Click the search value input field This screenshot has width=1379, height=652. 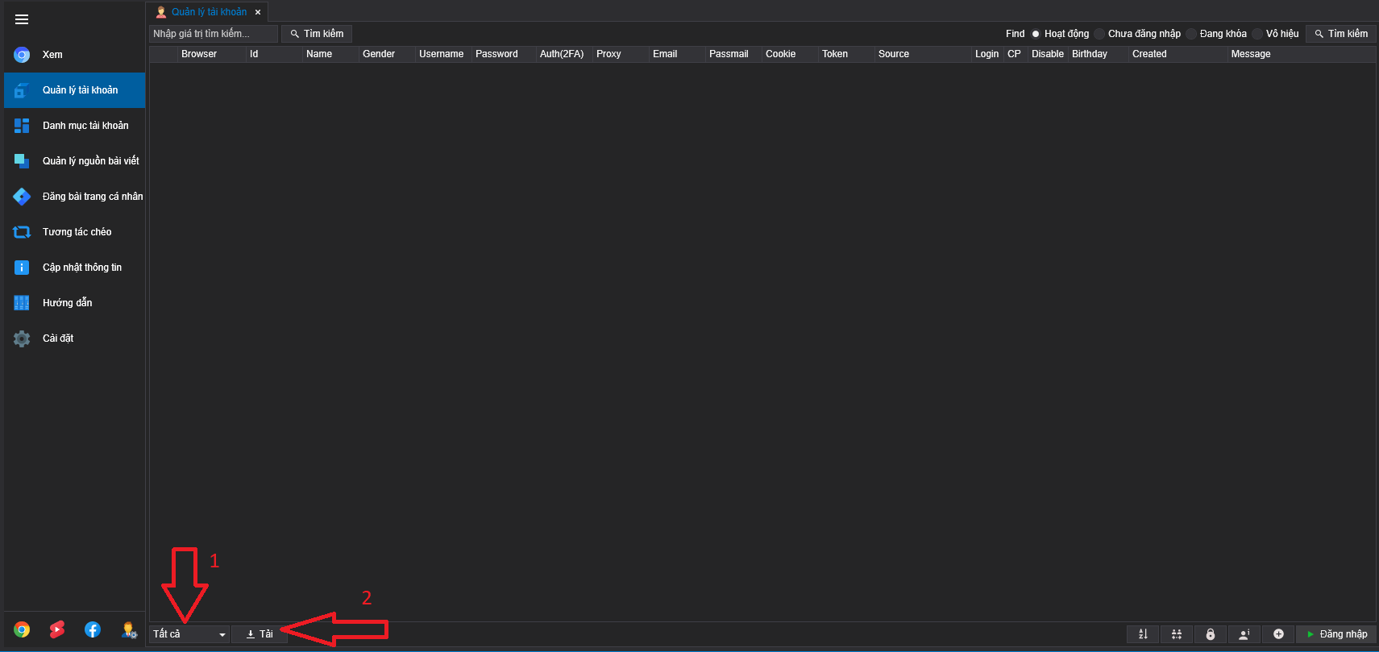(213, 34)
